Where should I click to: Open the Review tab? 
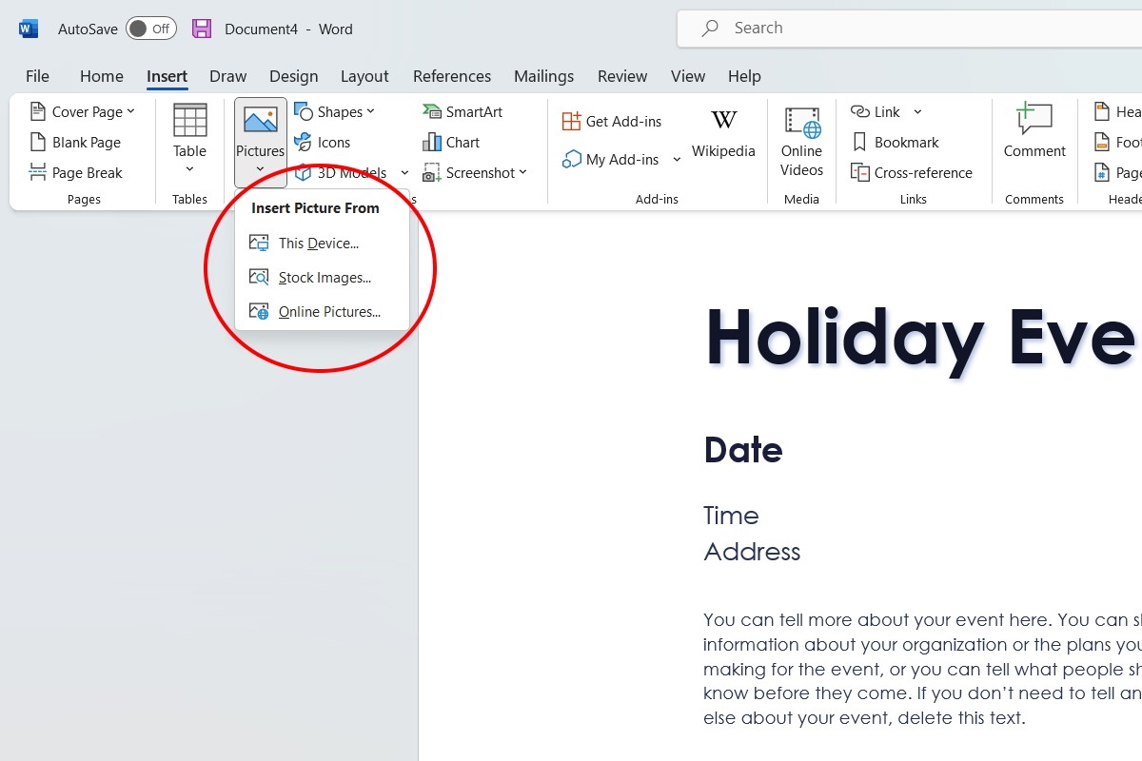coord(622,76)
